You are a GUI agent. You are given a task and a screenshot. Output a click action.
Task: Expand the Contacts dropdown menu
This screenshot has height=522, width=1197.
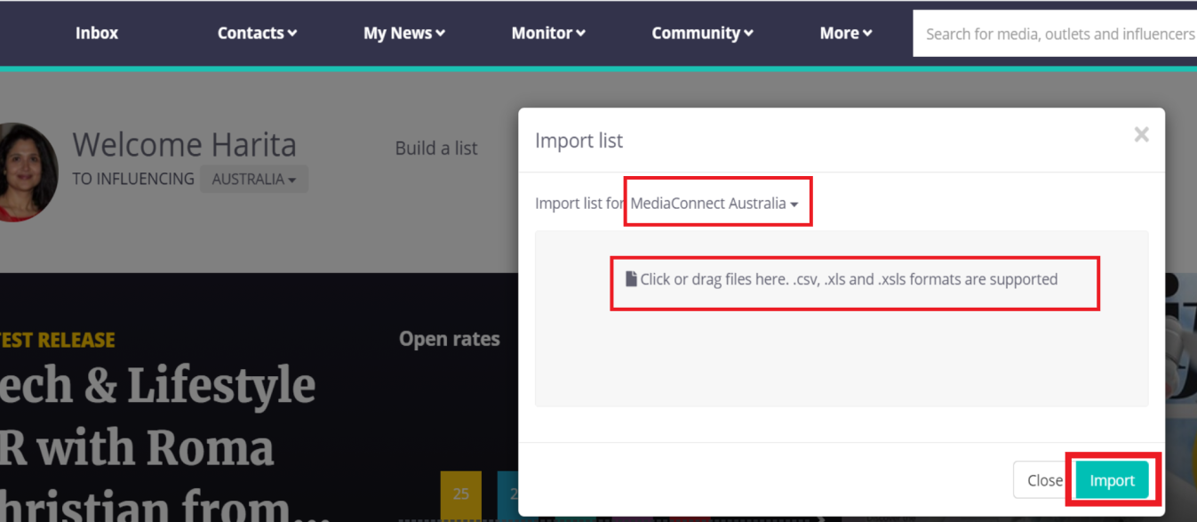pos(257,33)
